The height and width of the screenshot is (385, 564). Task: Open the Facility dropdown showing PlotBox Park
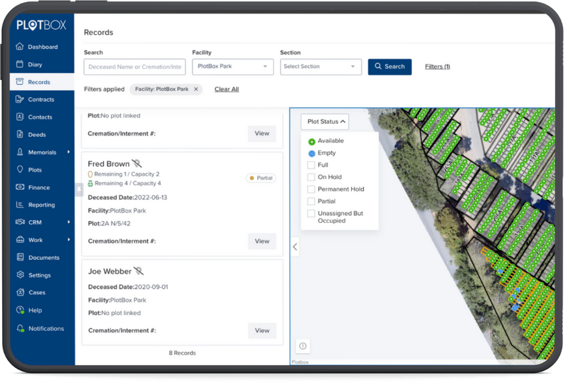click(x=233, y=66)
